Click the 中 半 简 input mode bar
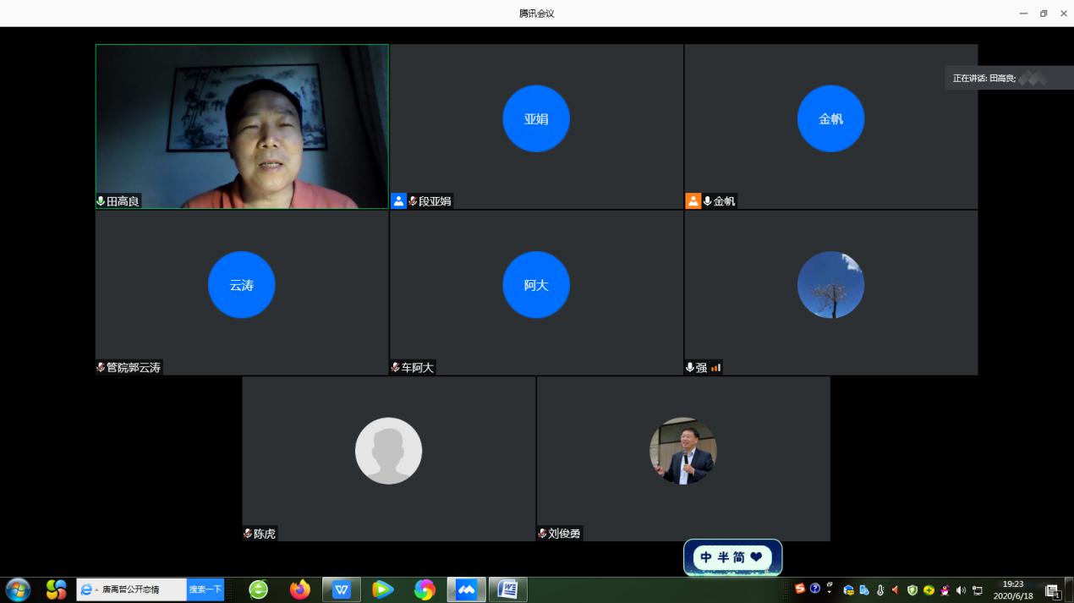The height and width of the screenshot is (603, 1074). 732,557
